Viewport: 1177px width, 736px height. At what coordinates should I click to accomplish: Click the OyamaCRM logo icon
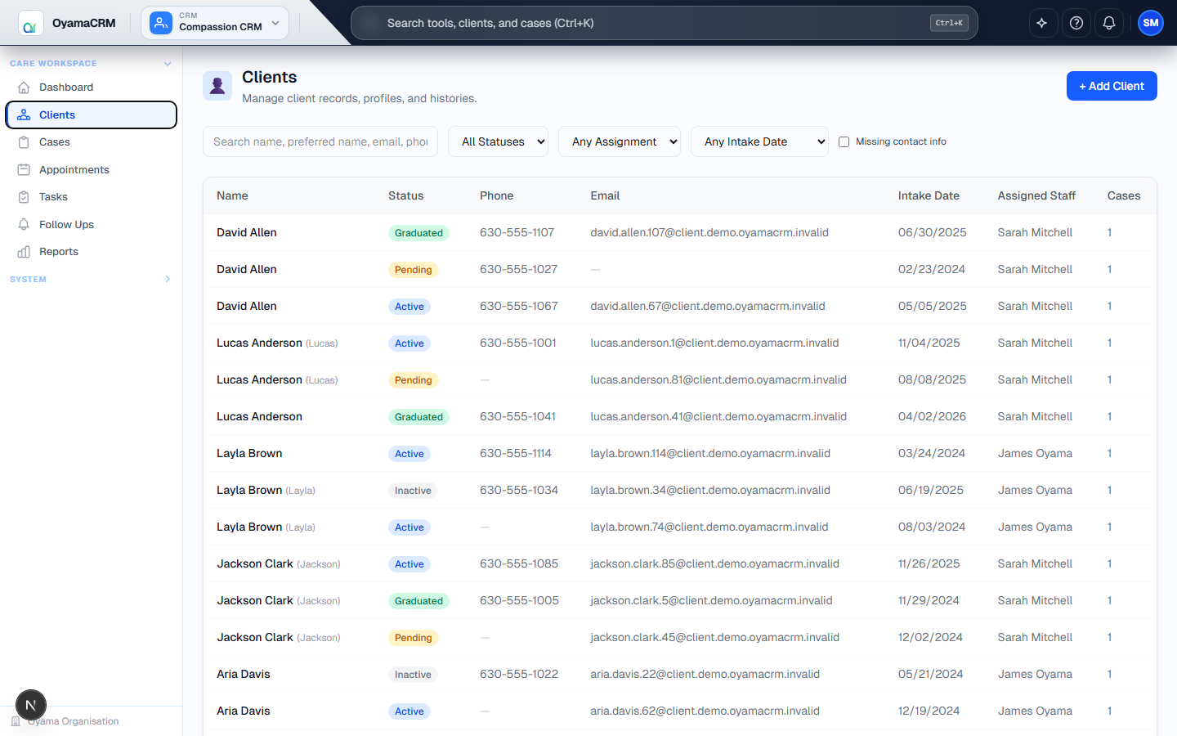tap(31, 23)
